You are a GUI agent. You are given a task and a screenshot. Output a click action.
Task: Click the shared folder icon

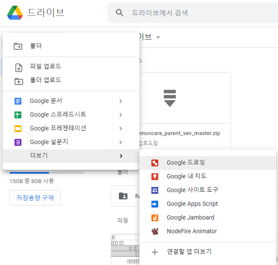[123, 196]
